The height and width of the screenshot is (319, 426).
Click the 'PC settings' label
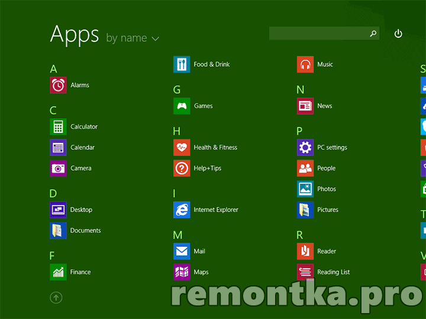[x=333, y=148]
